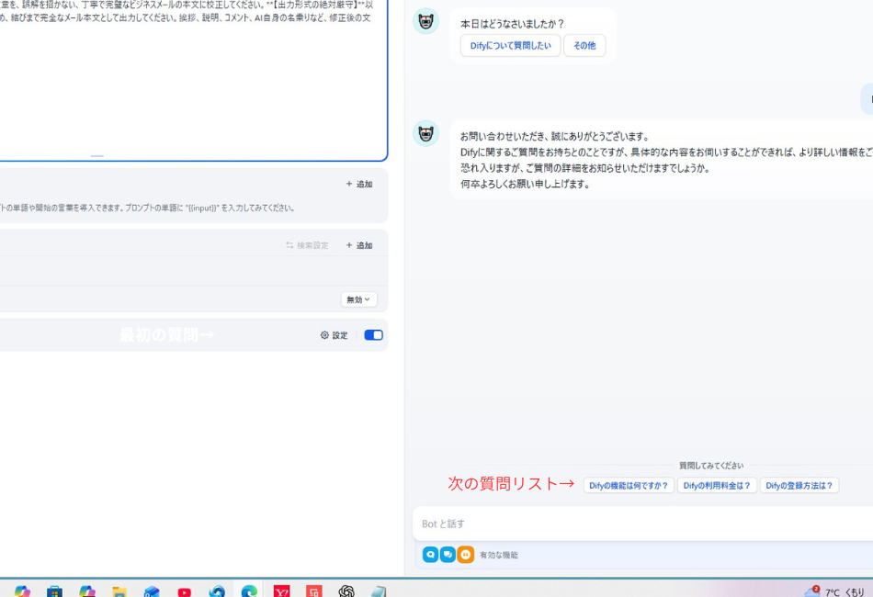
Task: Select the その他 suggestion chip
Action: 585,45
